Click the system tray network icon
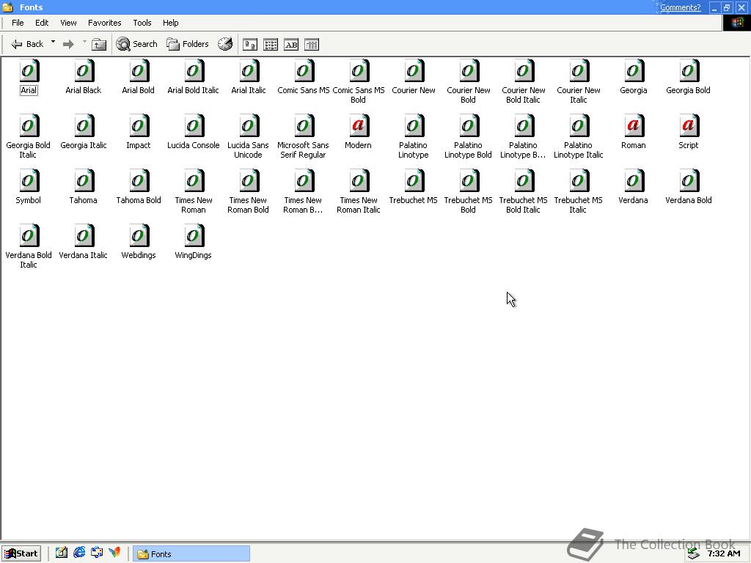 click(x=694, y=554)
